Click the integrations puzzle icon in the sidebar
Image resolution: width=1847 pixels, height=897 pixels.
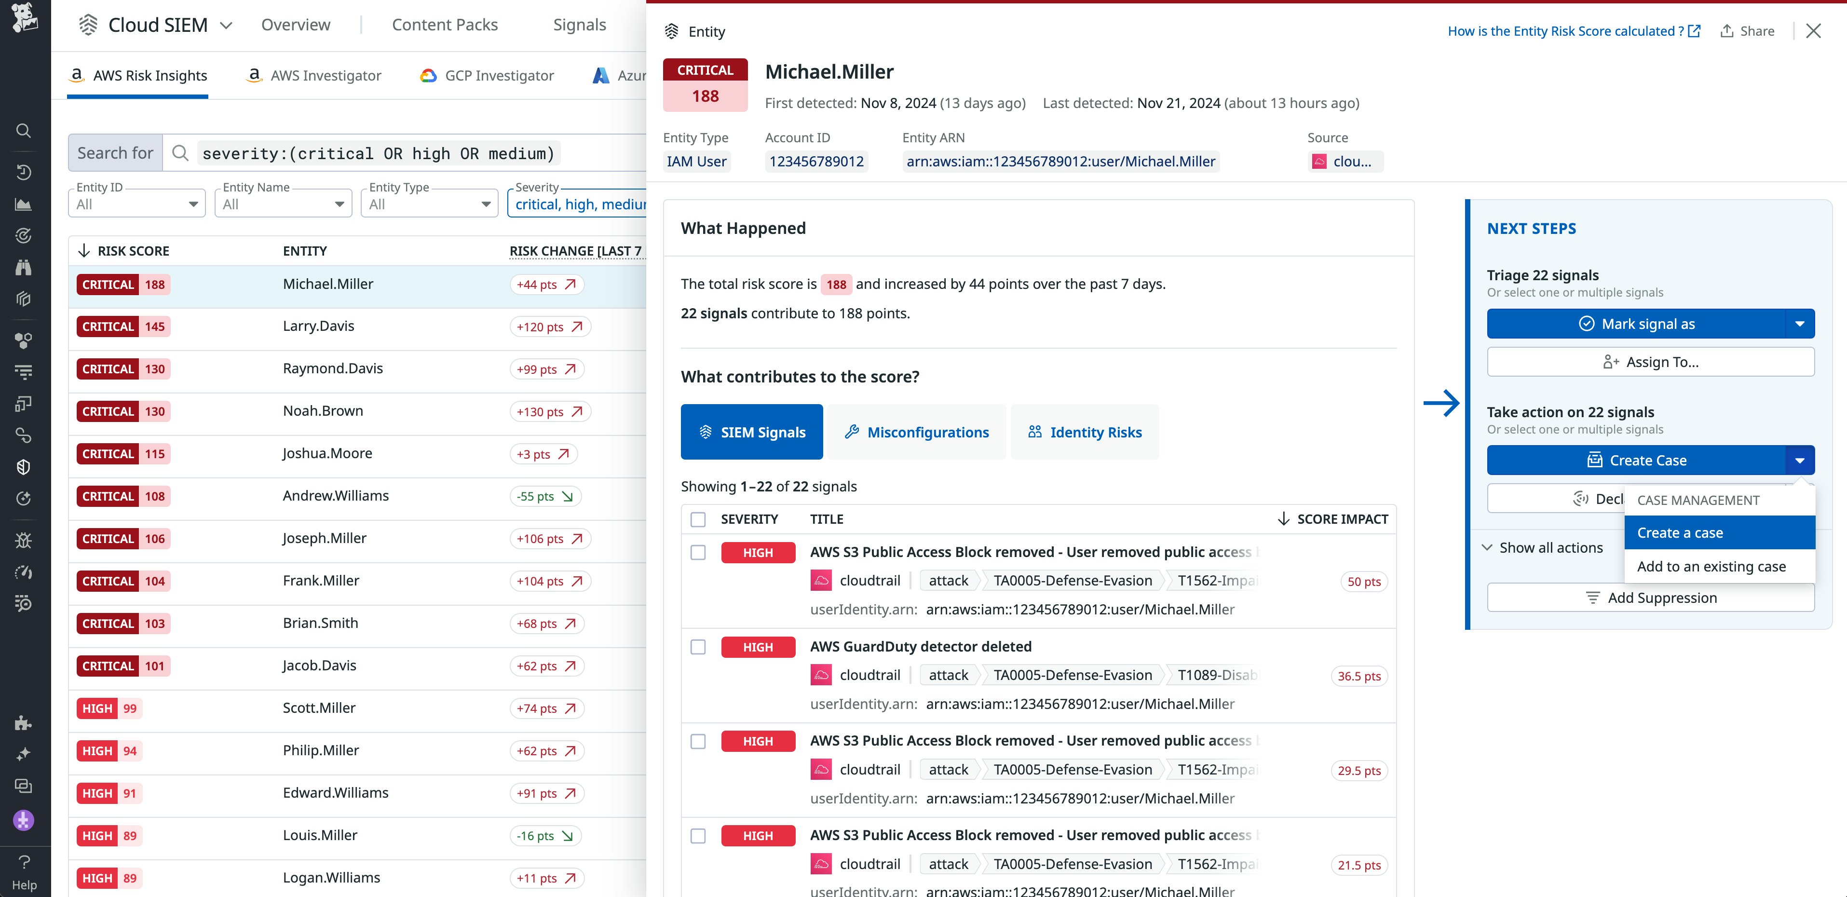click(x=23, y=723)
